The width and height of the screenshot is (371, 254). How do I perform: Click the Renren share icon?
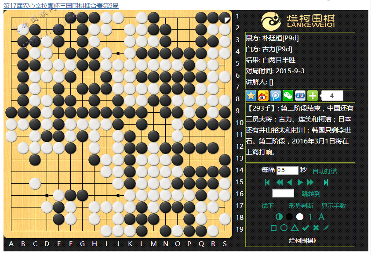(300, 96)
